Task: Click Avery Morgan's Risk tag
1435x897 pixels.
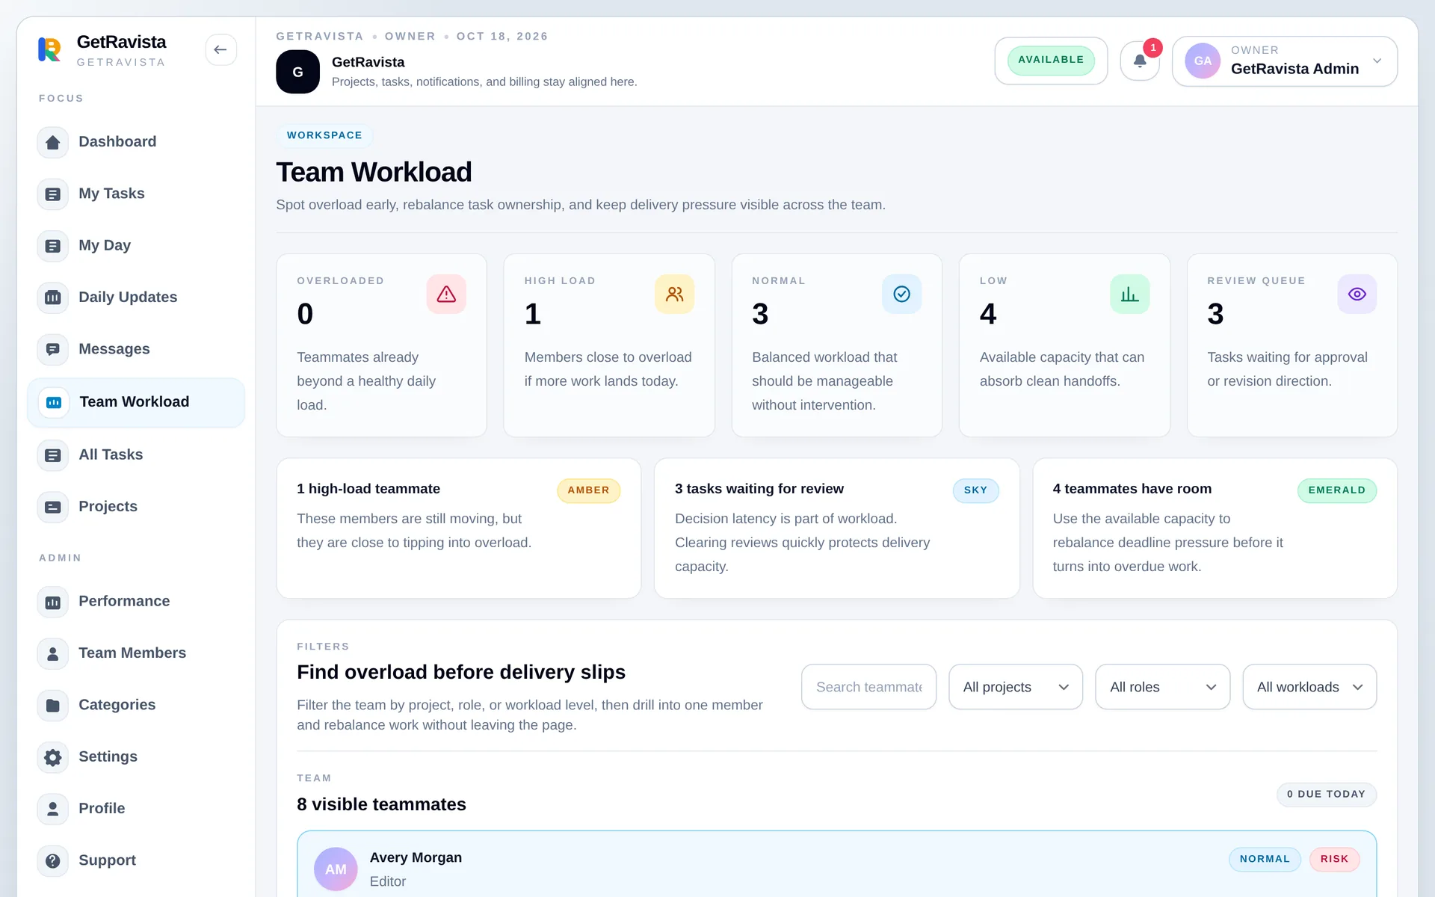Action: [1335, 859]
